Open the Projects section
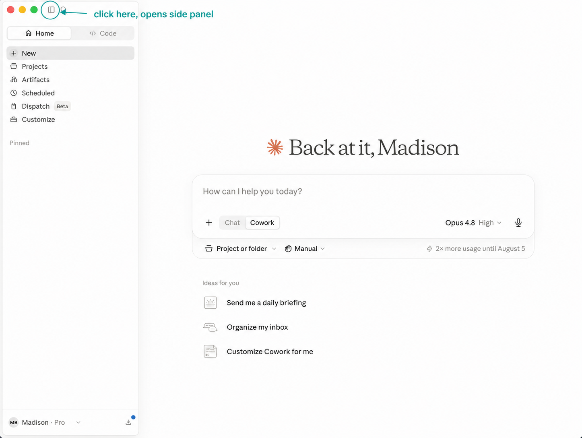The width and height of the screenshot is (582, 438). pos(70,66)
